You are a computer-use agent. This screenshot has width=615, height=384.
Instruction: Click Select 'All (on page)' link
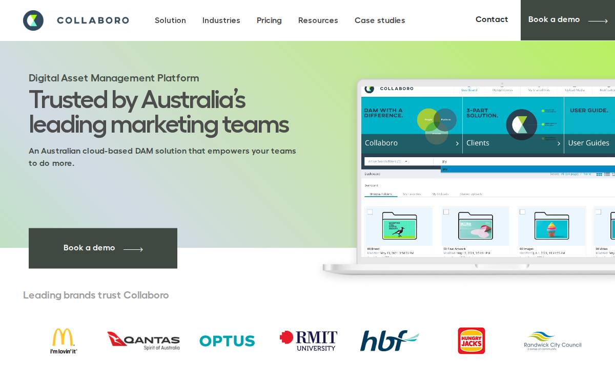[570, 174]
